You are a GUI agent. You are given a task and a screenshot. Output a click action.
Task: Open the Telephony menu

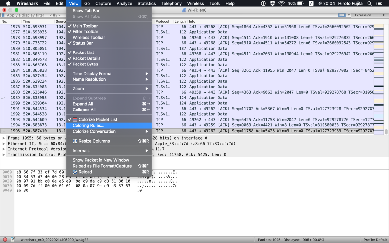(171, 3)
